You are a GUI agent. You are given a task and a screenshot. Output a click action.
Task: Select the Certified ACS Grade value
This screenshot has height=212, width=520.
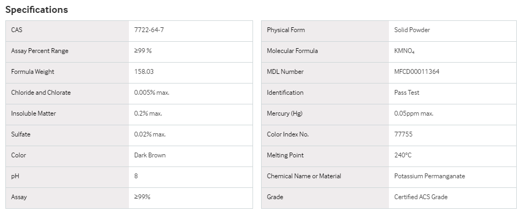[421, 197]
